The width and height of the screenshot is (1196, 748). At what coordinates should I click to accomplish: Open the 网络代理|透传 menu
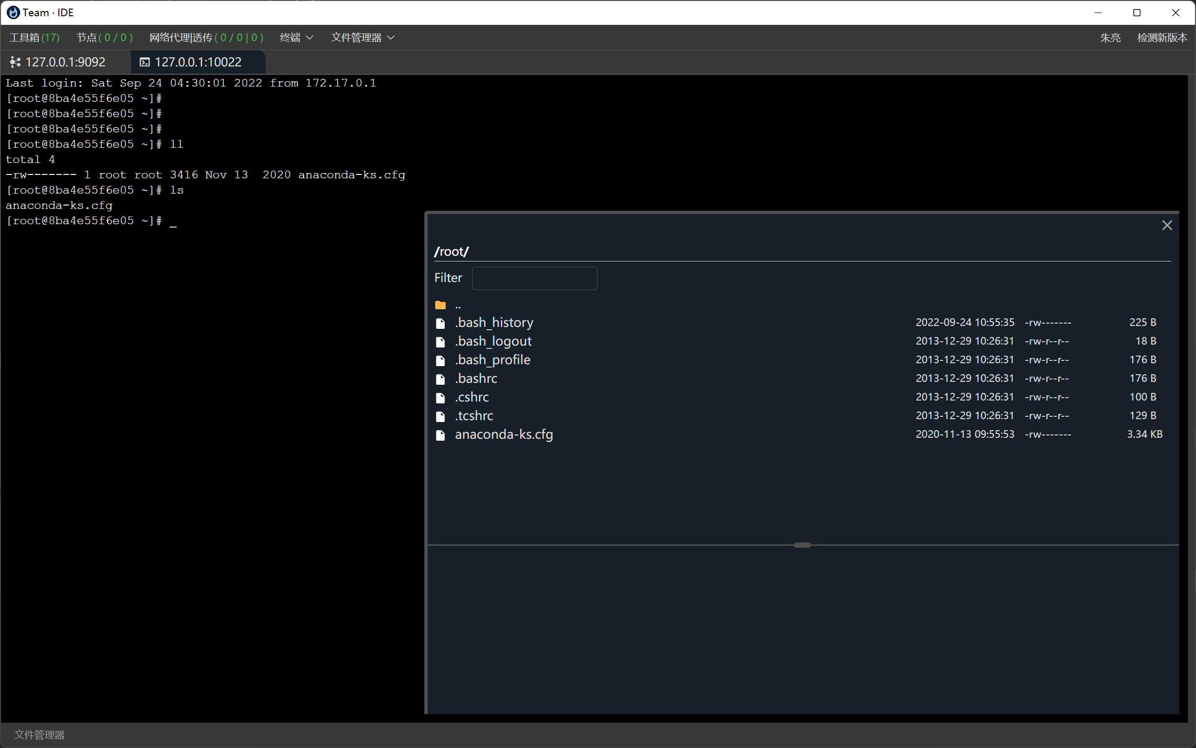pos(206,38)
